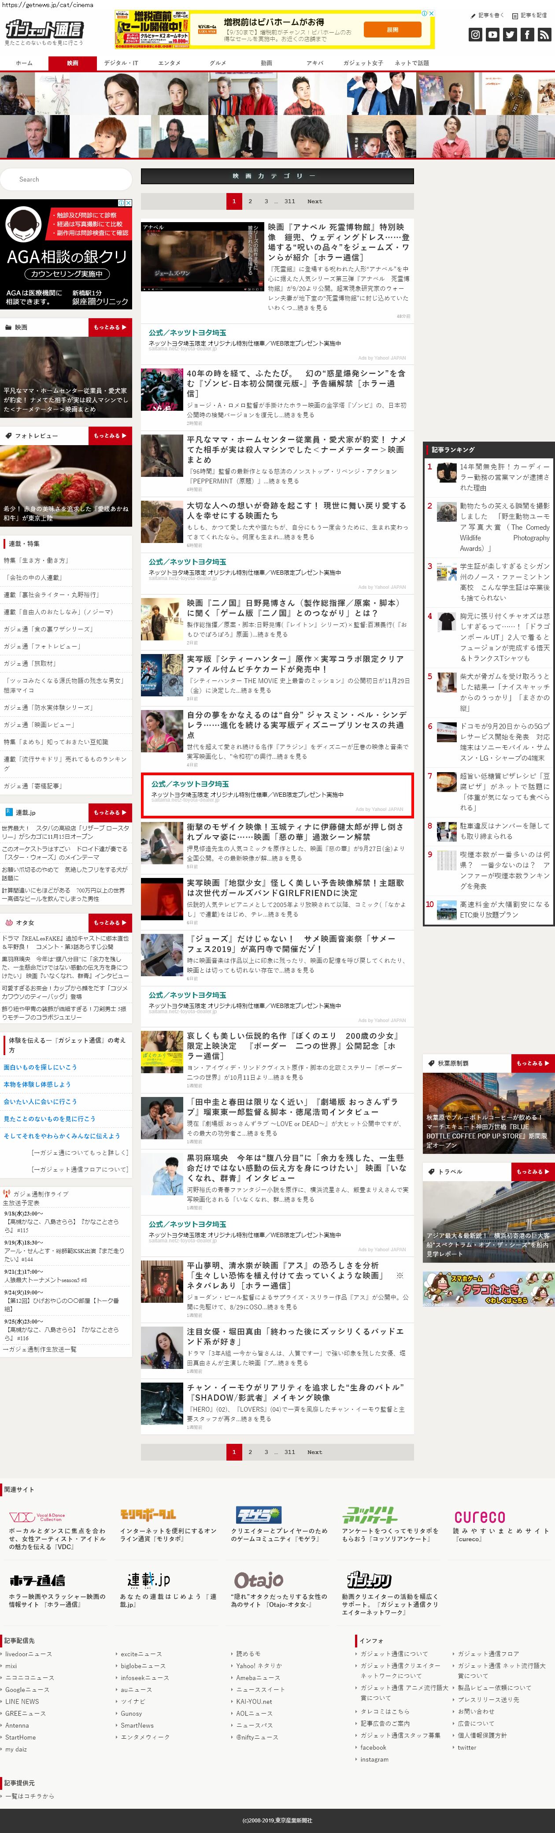
Task: Click the AGA相談の銀クリ sidebar ad
Action: (66, 254)
